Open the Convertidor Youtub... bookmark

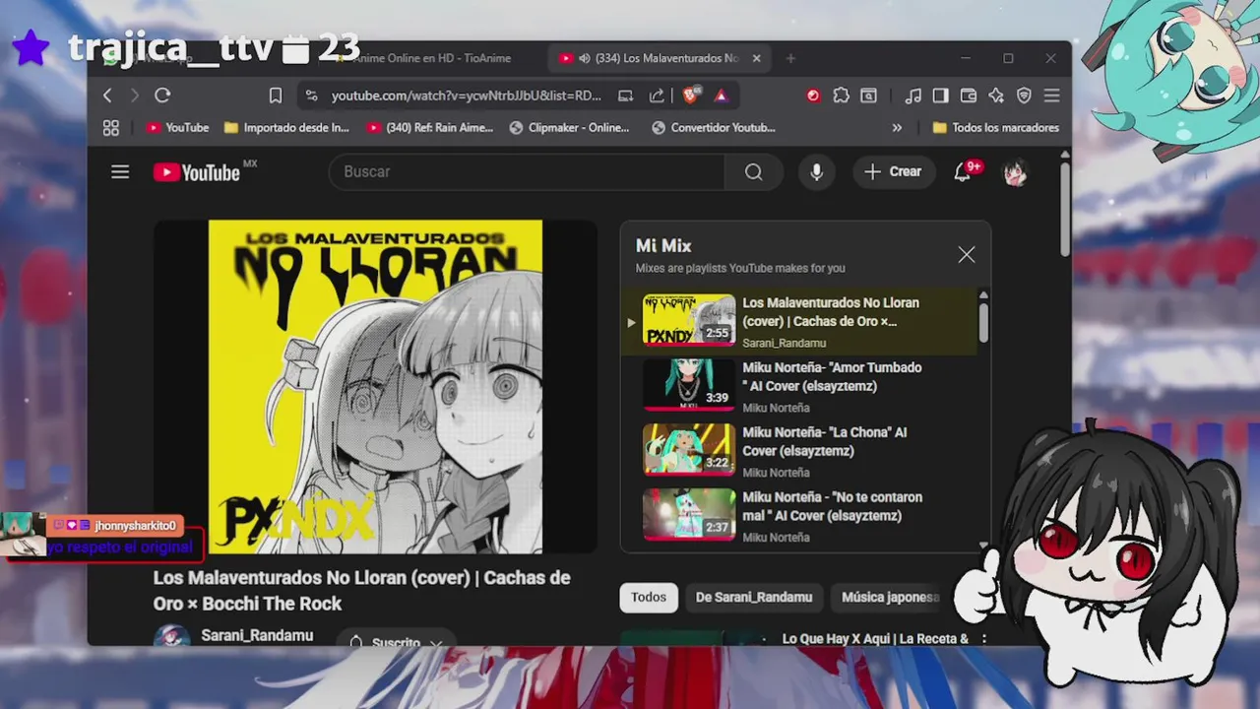[714, 128]
